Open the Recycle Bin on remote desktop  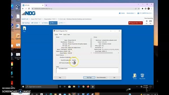coord(142,76)
